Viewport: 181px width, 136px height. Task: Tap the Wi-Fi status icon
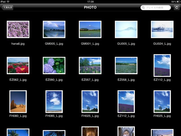(8, 2)
